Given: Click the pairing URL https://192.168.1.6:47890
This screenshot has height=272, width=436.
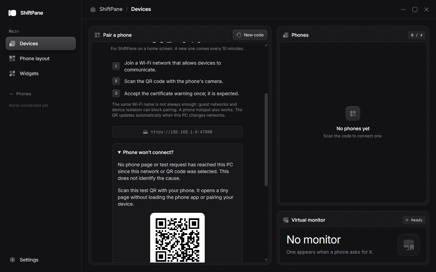Looking at the screenshot, I should click(177, 132).
